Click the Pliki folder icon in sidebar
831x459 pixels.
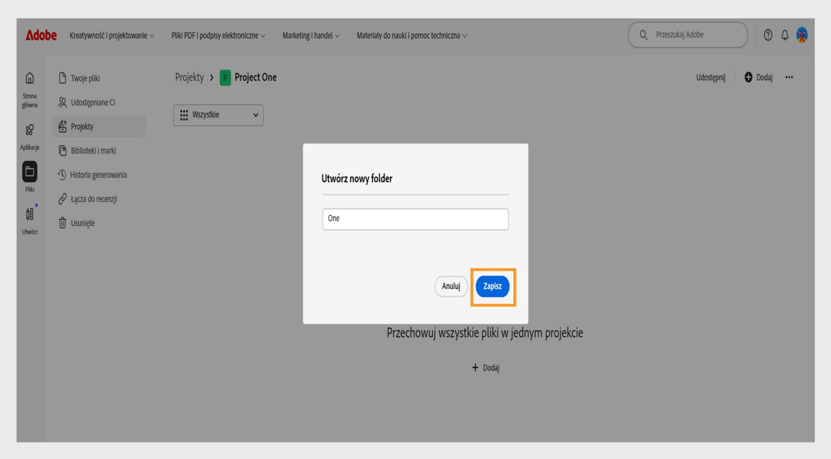[x=29, y=171]
